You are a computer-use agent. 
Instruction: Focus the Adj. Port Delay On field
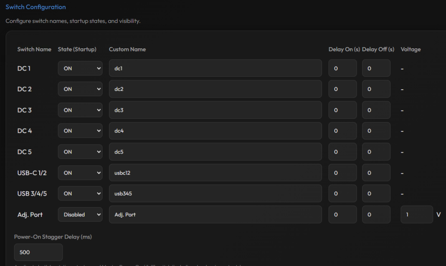342,214
